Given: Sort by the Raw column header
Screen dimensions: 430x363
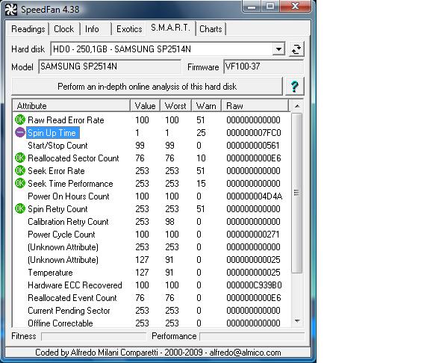Looking at the screenshot, I should point(255,106).
